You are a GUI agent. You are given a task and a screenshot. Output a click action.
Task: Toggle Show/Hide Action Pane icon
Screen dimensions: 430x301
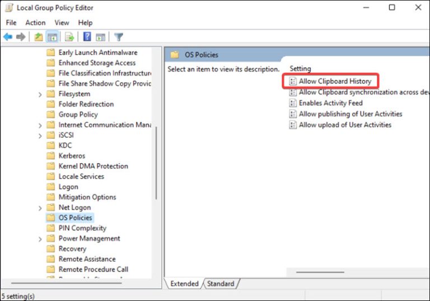tap(100, 37)
